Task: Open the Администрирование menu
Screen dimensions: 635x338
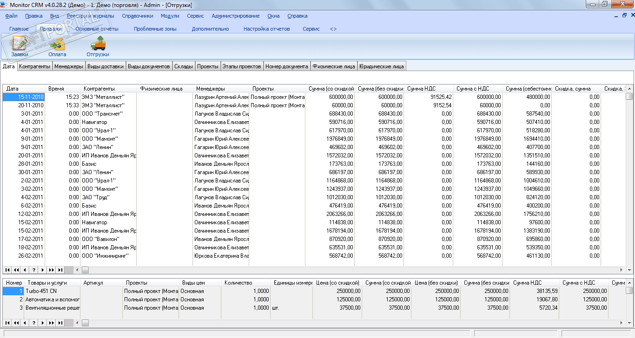Action: coord(236,16)
